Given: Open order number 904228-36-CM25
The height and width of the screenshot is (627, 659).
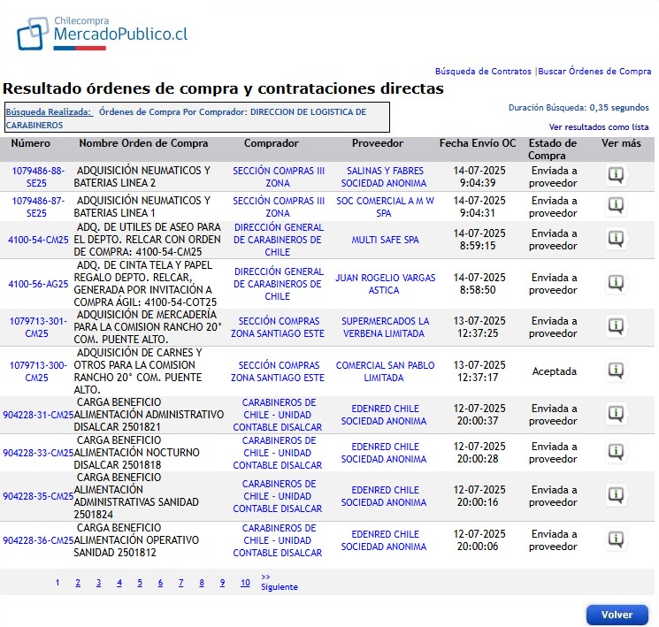Looking at the screenshot, I should click(x=38, y=540).
